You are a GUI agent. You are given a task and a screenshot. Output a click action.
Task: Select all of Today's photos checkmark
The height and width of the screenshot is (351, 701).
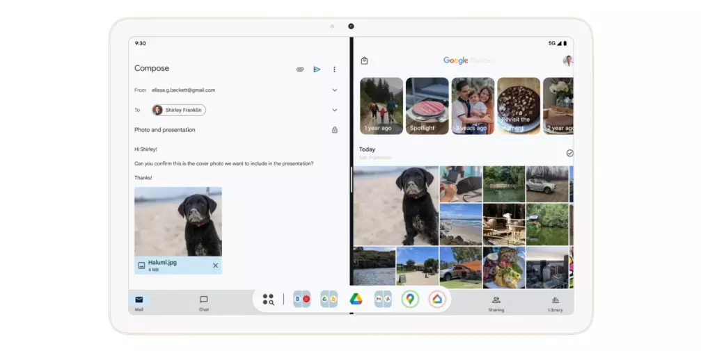(x=570, y=153)
